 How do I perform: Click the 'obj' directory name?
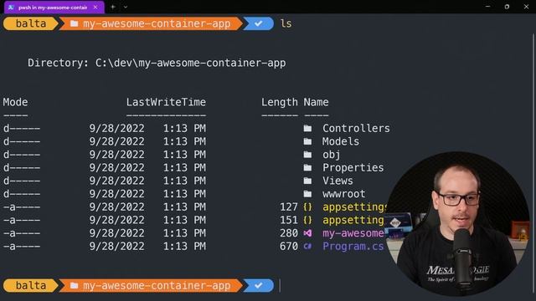pos(332,155)
